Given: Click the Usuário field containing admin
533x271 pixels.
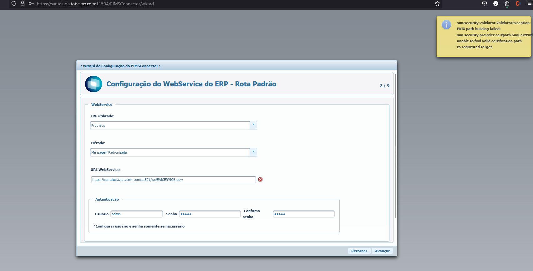Looking at the screenshot, I should click(137, 214).
